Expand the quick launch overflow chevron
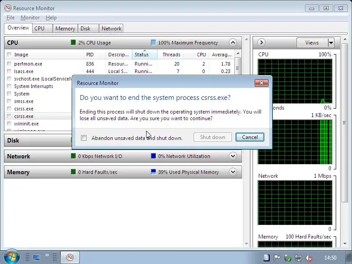 [47, 255]
